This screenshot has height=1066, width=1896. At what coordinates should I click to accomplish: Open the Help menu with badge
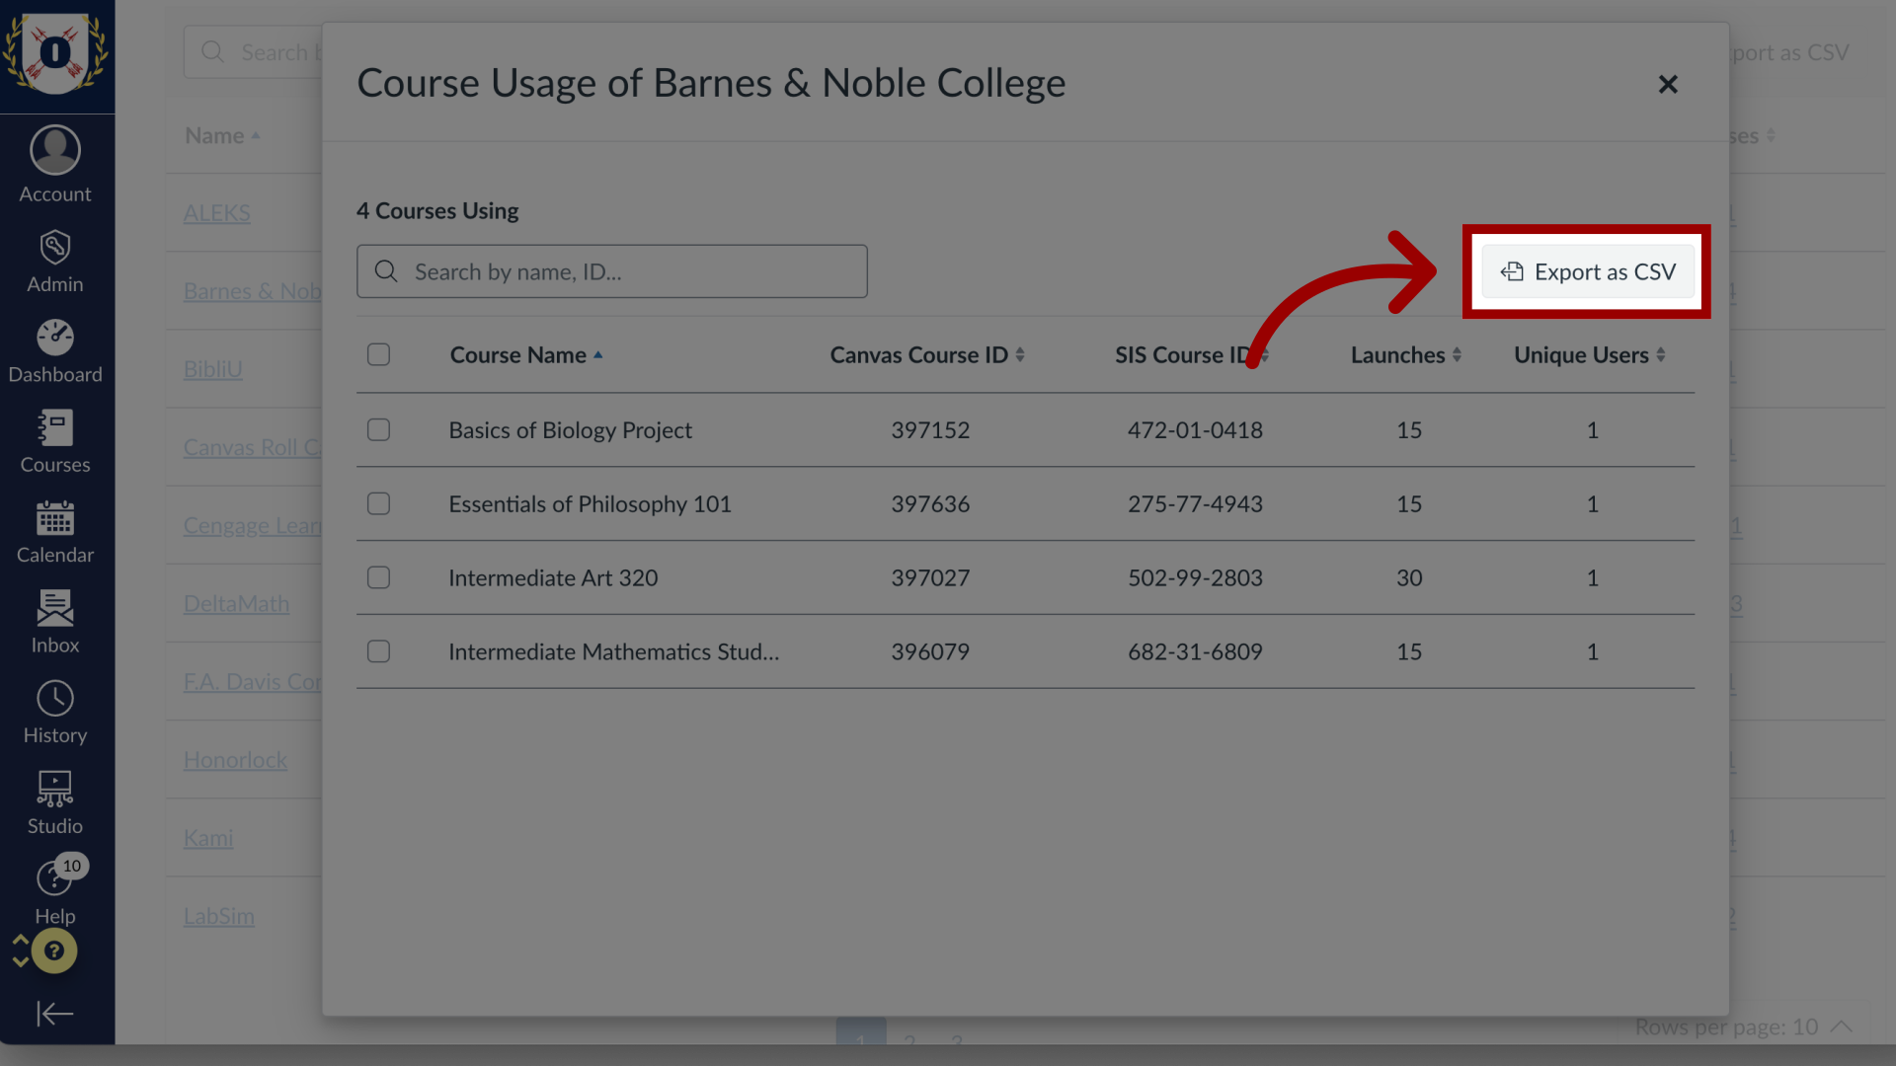(x=55, y=890)
